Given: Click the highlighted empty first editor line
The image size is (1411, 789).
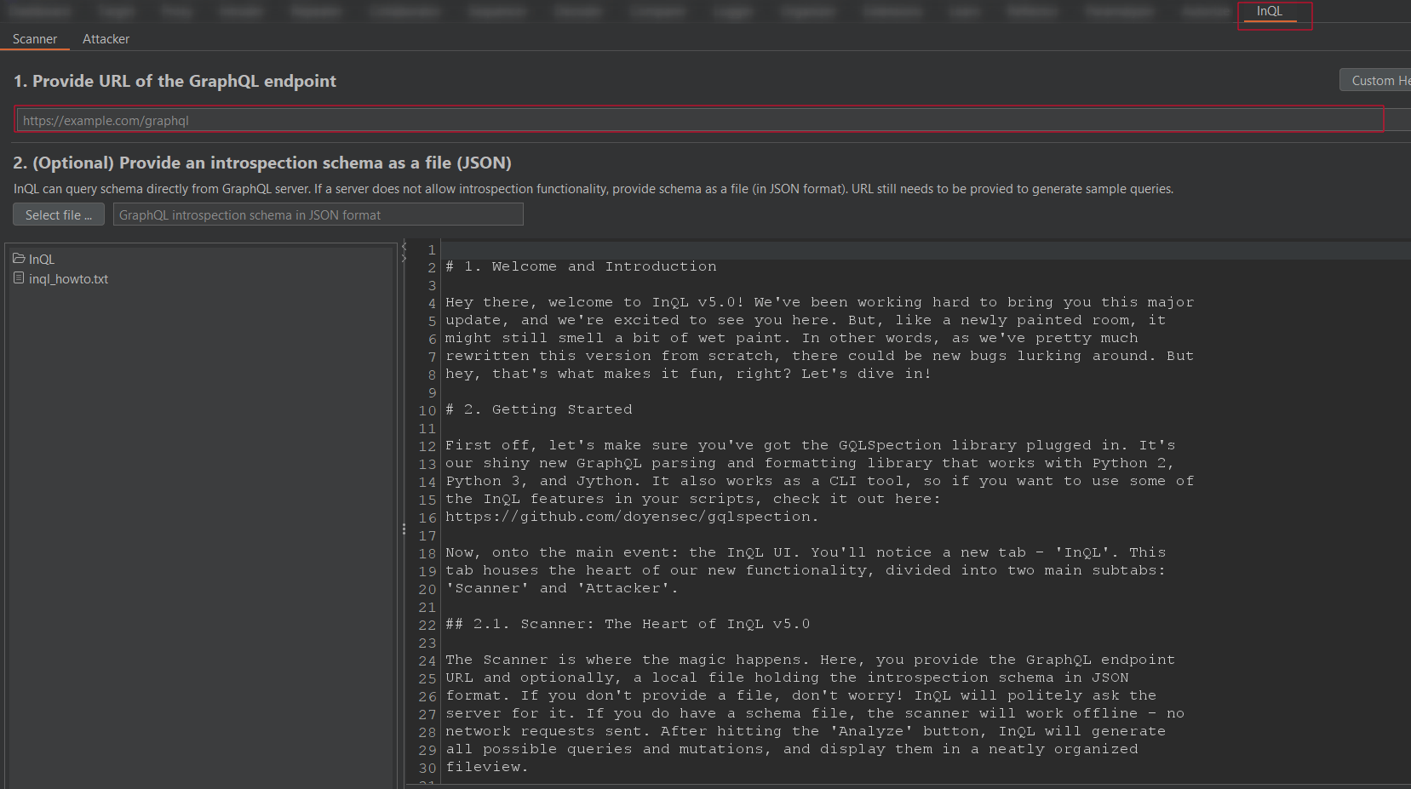Looking at the screenshot, I should point(852,250).
